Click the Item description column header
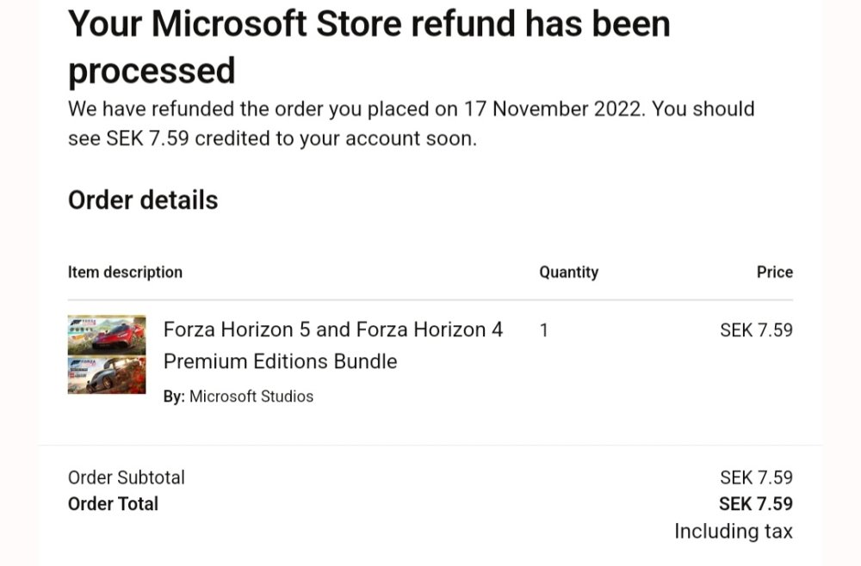This screenshot has height=566, width=861. [x=125, y=272]
